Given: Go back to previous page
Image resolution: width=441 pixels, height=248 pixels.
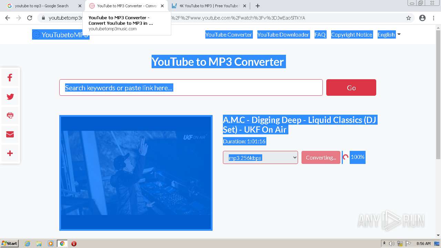Looking at the screenshot, I should (8, 18).
